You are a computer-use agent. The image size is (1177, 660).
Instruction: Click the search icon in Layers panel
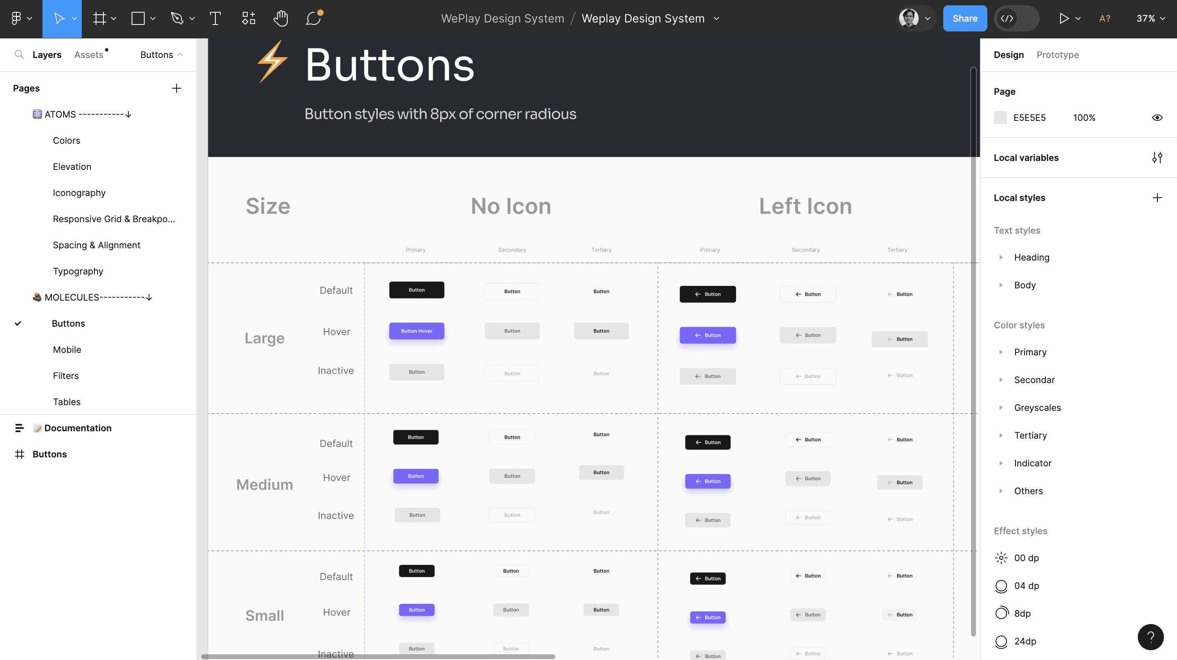coord(19,55)
